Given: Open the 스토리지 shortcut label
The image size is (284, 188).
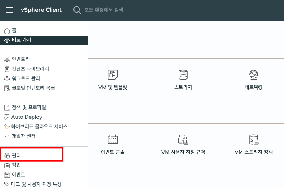Looking at the screenshot, I should click(x=183, y=87).
